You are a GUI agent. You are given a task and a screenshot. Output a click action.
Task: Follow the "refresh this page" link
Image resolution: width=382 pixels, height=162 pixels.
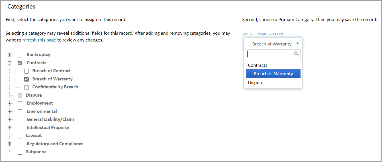(x=39, y=40)
